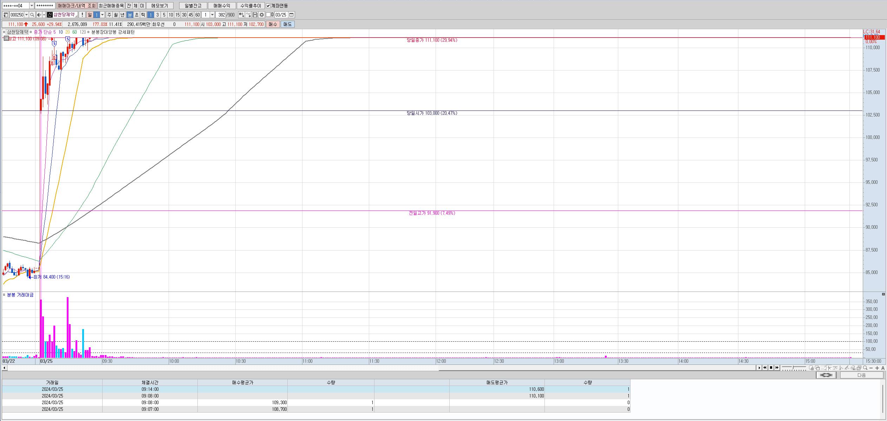The width and height of the screenshot is (887, 421).
Task: Click the stock search magnifier icon
Action: click(x=32, y=15)
